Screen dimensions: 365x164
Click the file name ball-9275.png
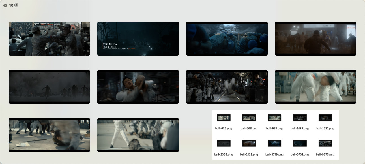[x=325, y=154]
